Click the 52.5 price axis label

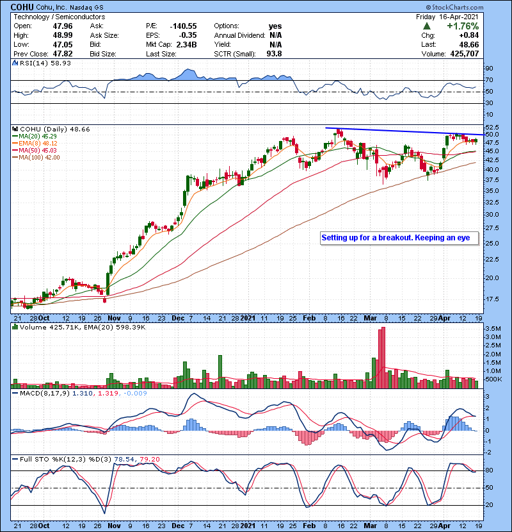[x=492, y=127]
